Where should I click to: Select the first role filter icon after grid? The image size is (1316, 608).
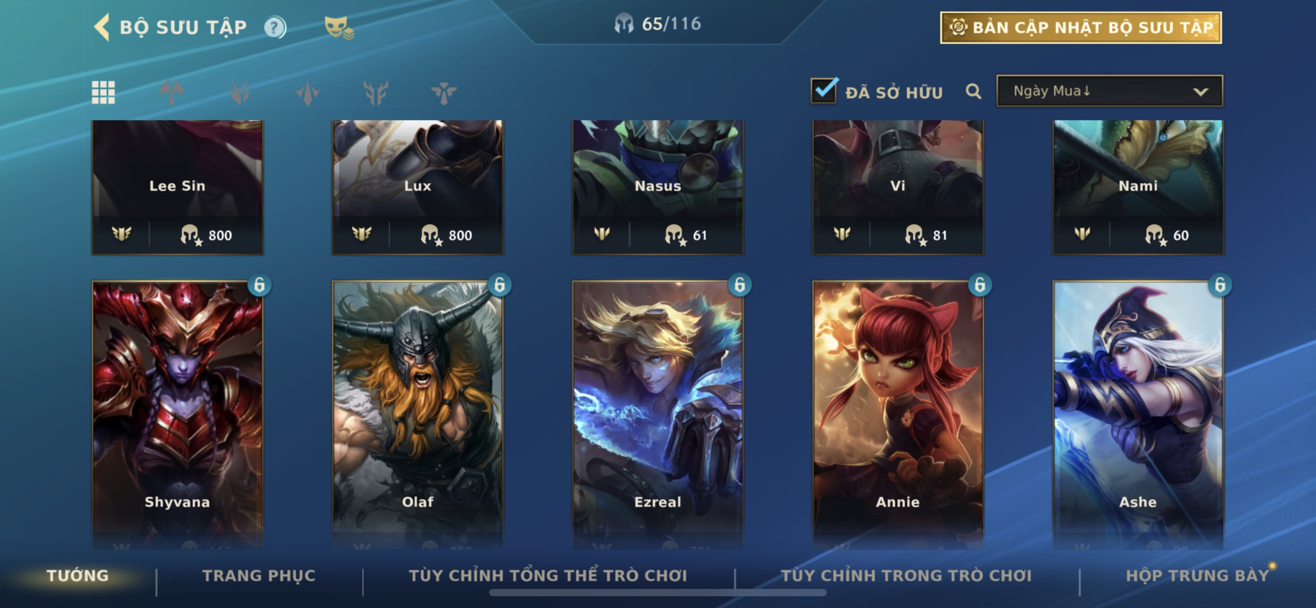[x=172, y=93]
